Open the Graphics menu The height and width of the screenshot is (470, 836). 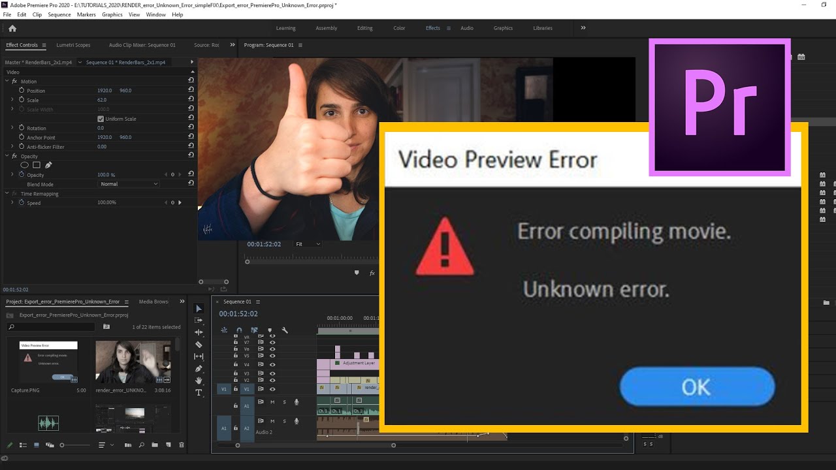(112, 14)
